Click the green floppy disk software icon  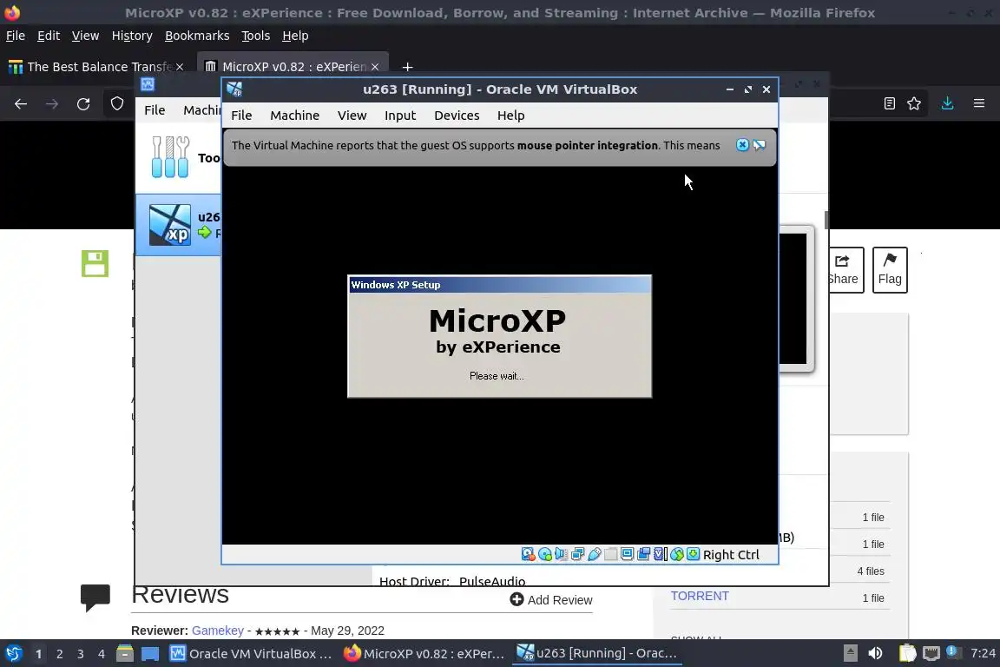pos(95,264)
